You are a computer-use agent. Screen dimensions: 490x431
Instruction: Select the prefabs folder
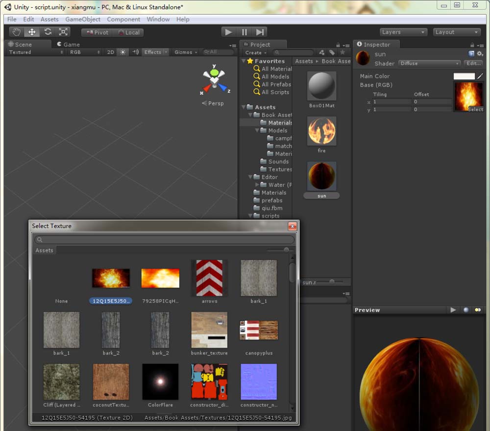(x=268, y=201)
